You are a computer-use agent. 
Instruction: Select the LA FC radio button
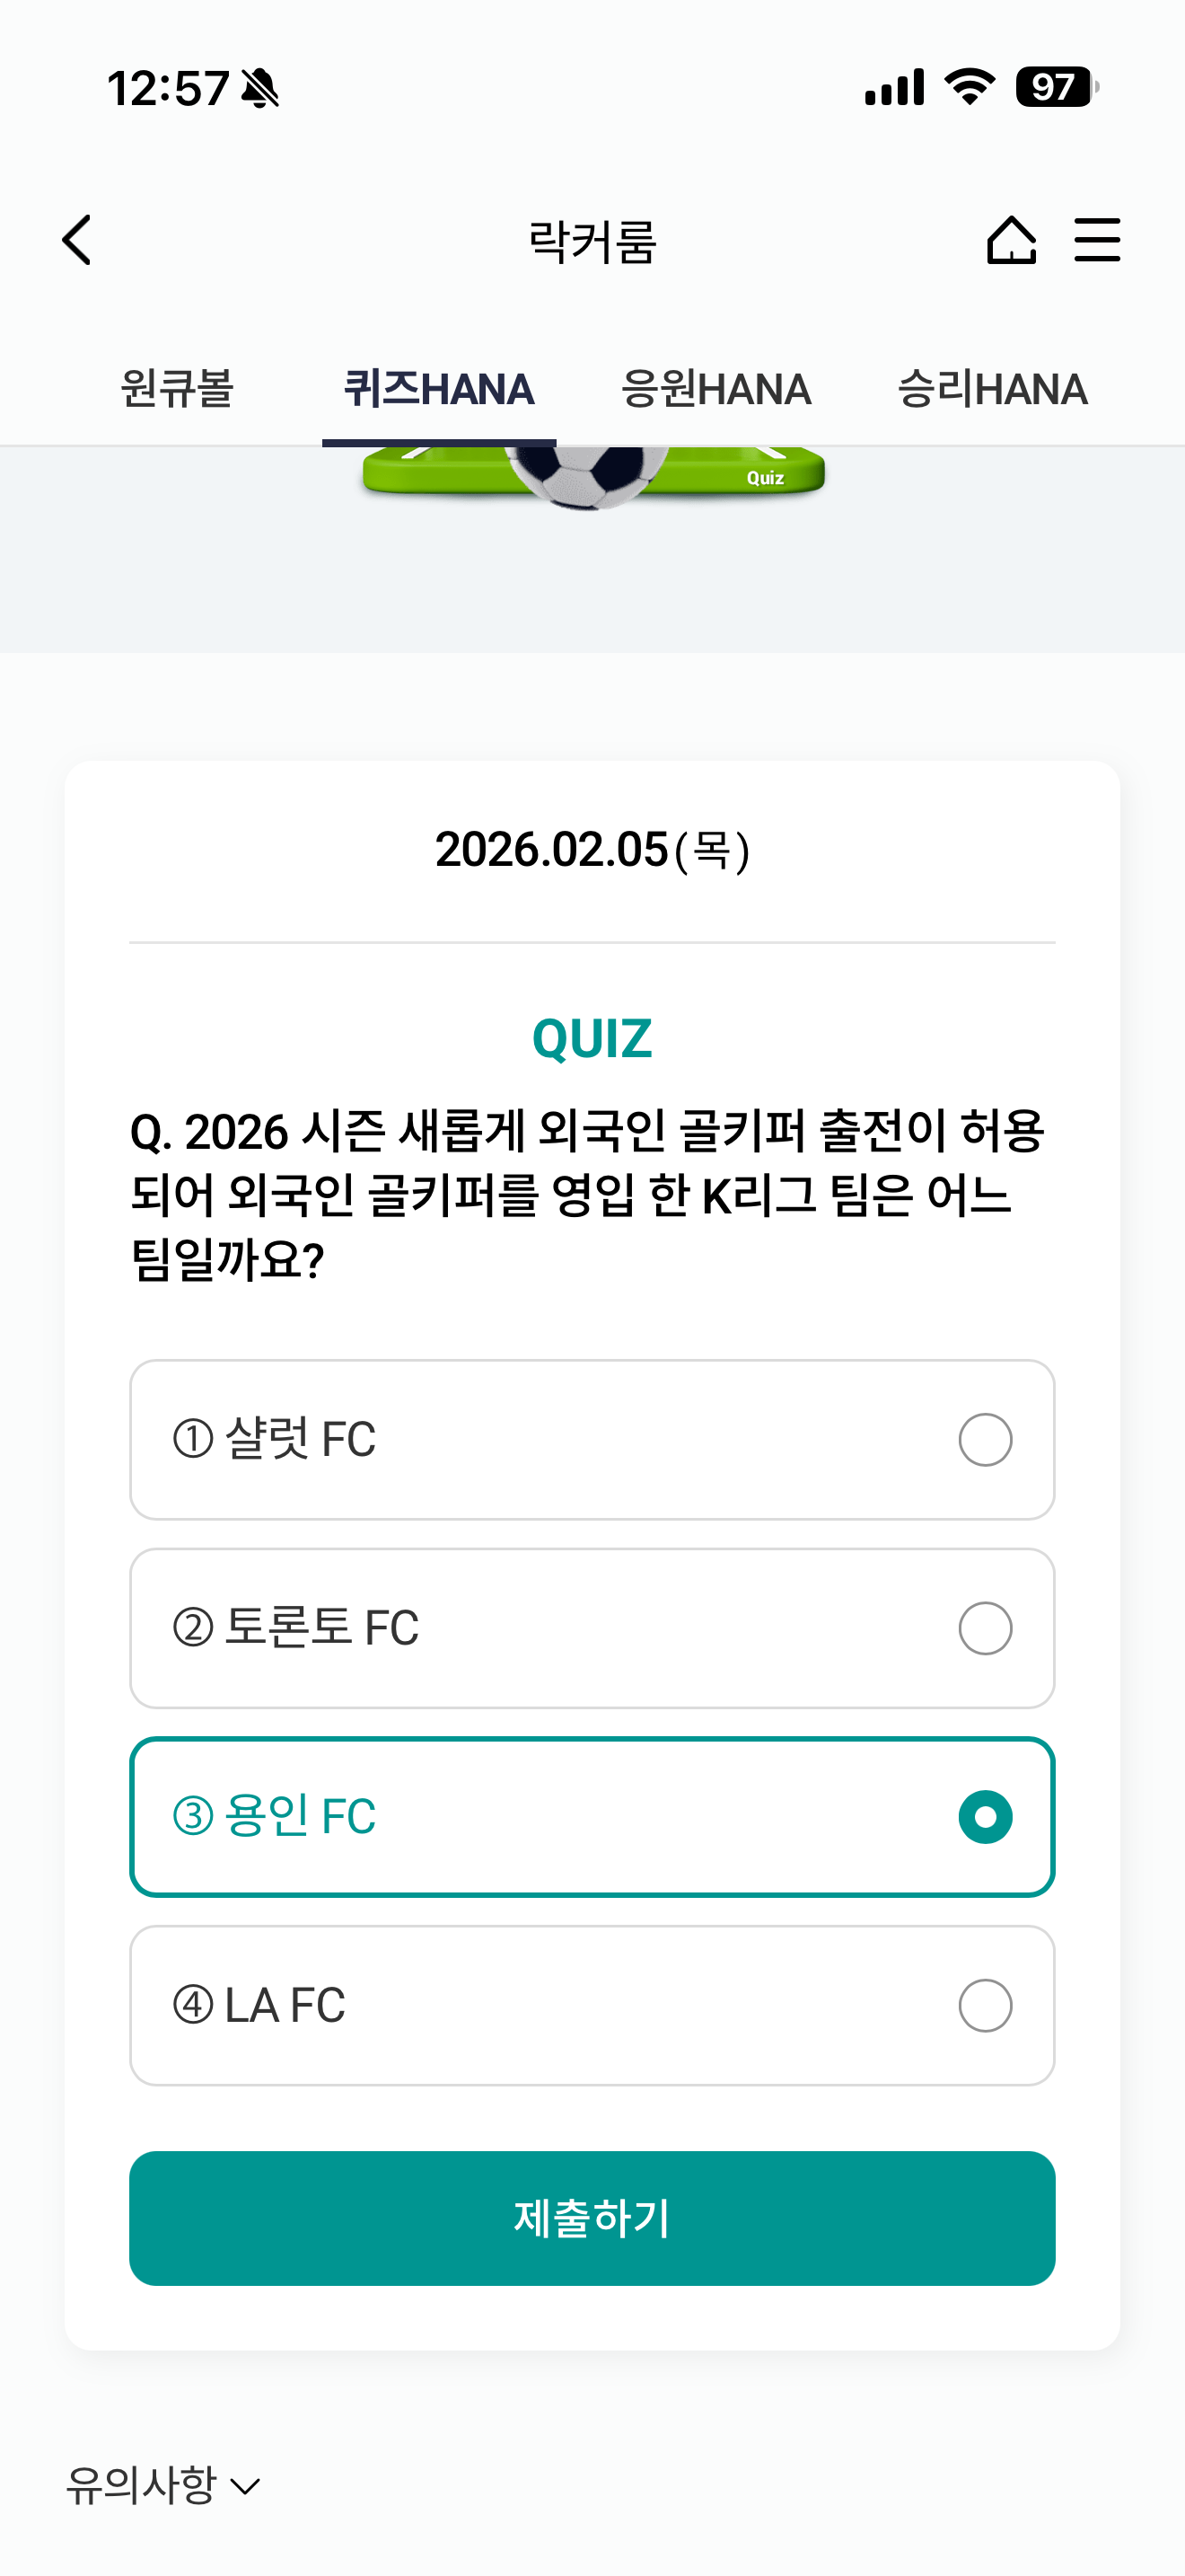985,2005
